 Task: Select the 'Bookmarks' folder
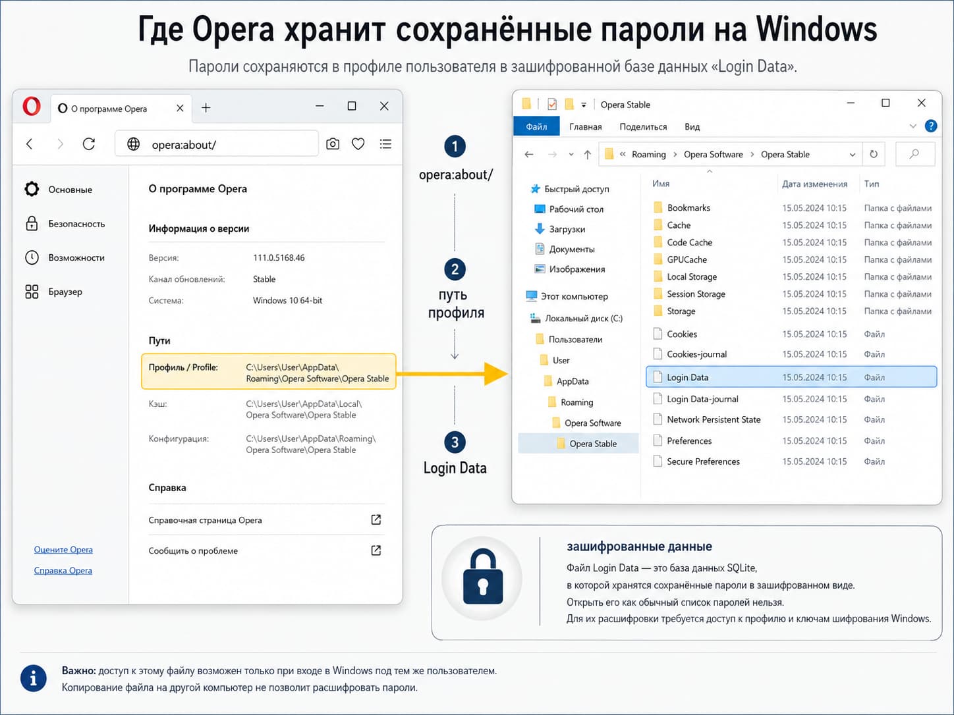[681, 207]
